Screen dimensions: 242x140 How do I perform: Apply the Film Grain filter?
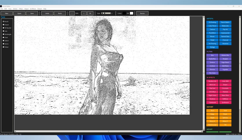212,73
